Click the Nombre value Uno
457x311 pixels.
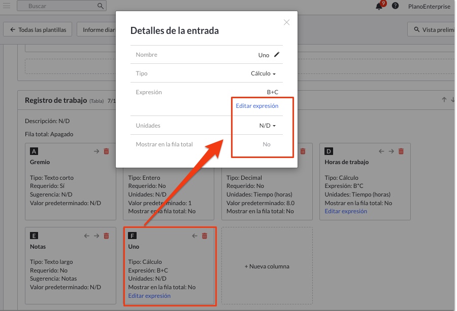tap(264, 55)
